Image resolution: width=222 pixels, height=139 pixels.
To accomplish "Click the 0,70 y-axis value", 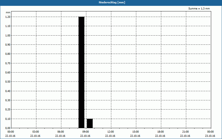I will click(x=8, y=63).
